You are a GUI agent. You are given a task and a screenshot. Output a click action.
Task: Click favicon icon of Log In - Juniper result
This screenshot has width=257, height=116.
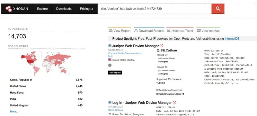(x=110, y=103)
